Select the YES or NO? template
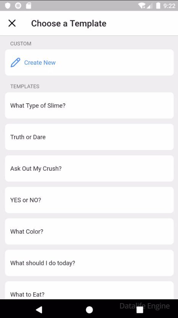The image size is (178, 318). click(89, 200)
